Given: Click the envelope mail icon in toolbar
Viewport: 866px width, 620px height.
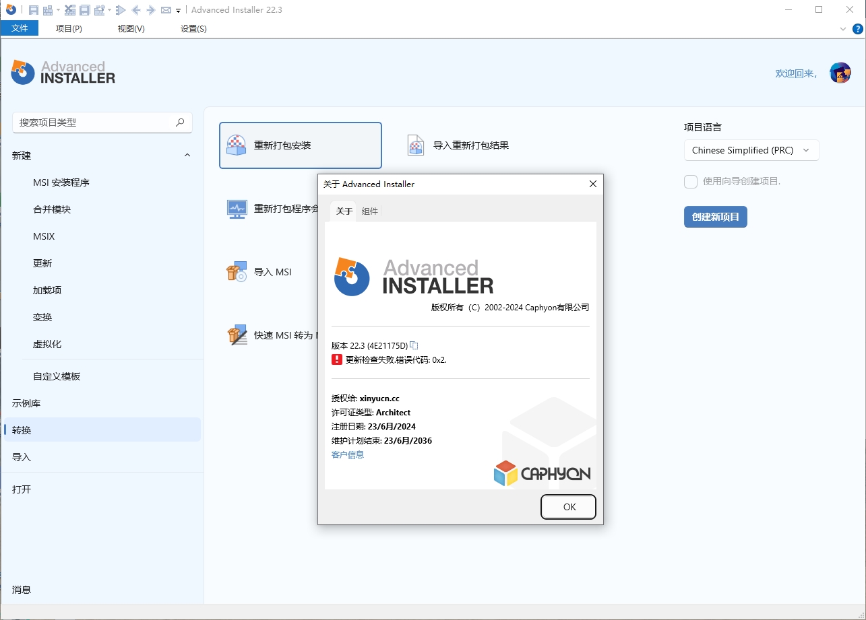Looking at the screenshot, I should [166, 10].
